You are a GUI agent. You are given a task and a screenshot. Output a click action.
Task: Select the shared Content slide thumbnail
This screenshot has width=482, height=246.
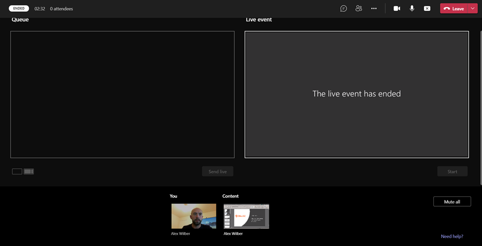point(246,216)
